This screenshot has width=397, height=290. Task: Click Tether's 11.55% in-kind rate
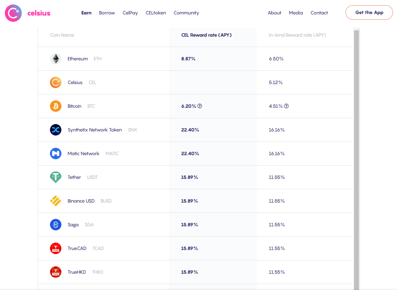277,177
